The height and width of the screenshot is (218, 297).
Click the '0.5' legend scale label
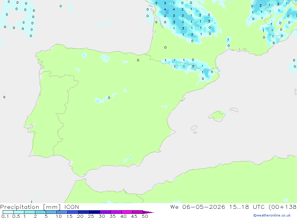coord(16,216)
